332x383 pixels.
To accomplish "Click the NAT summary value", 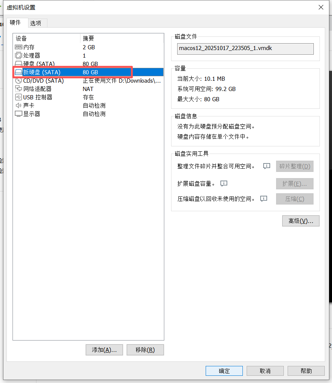I will point(88,89).
